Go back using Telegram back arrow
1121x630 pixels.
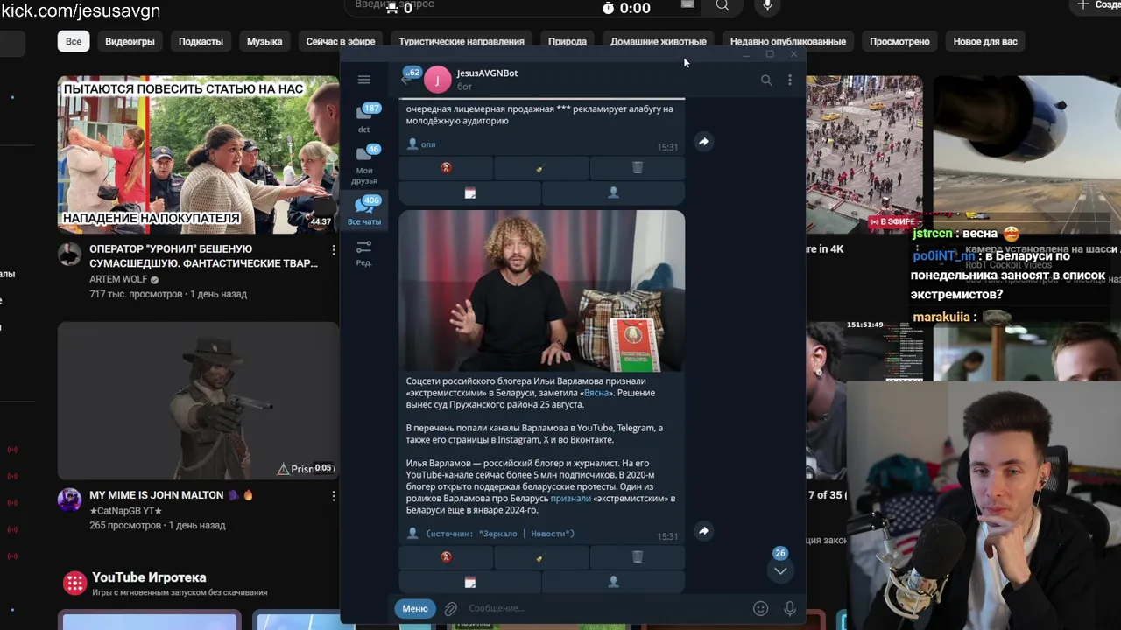406,79
